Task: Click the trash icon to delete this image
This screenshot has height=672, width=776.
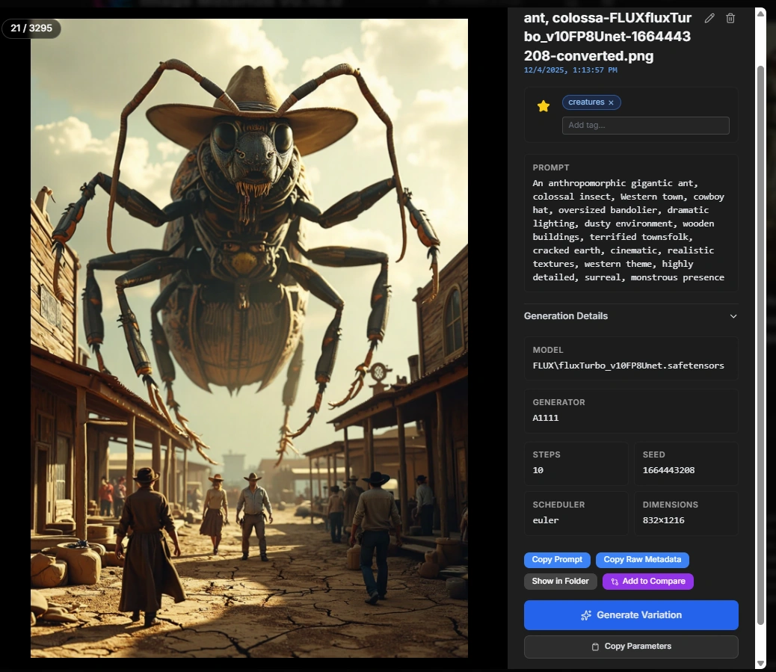Action: 730,17
